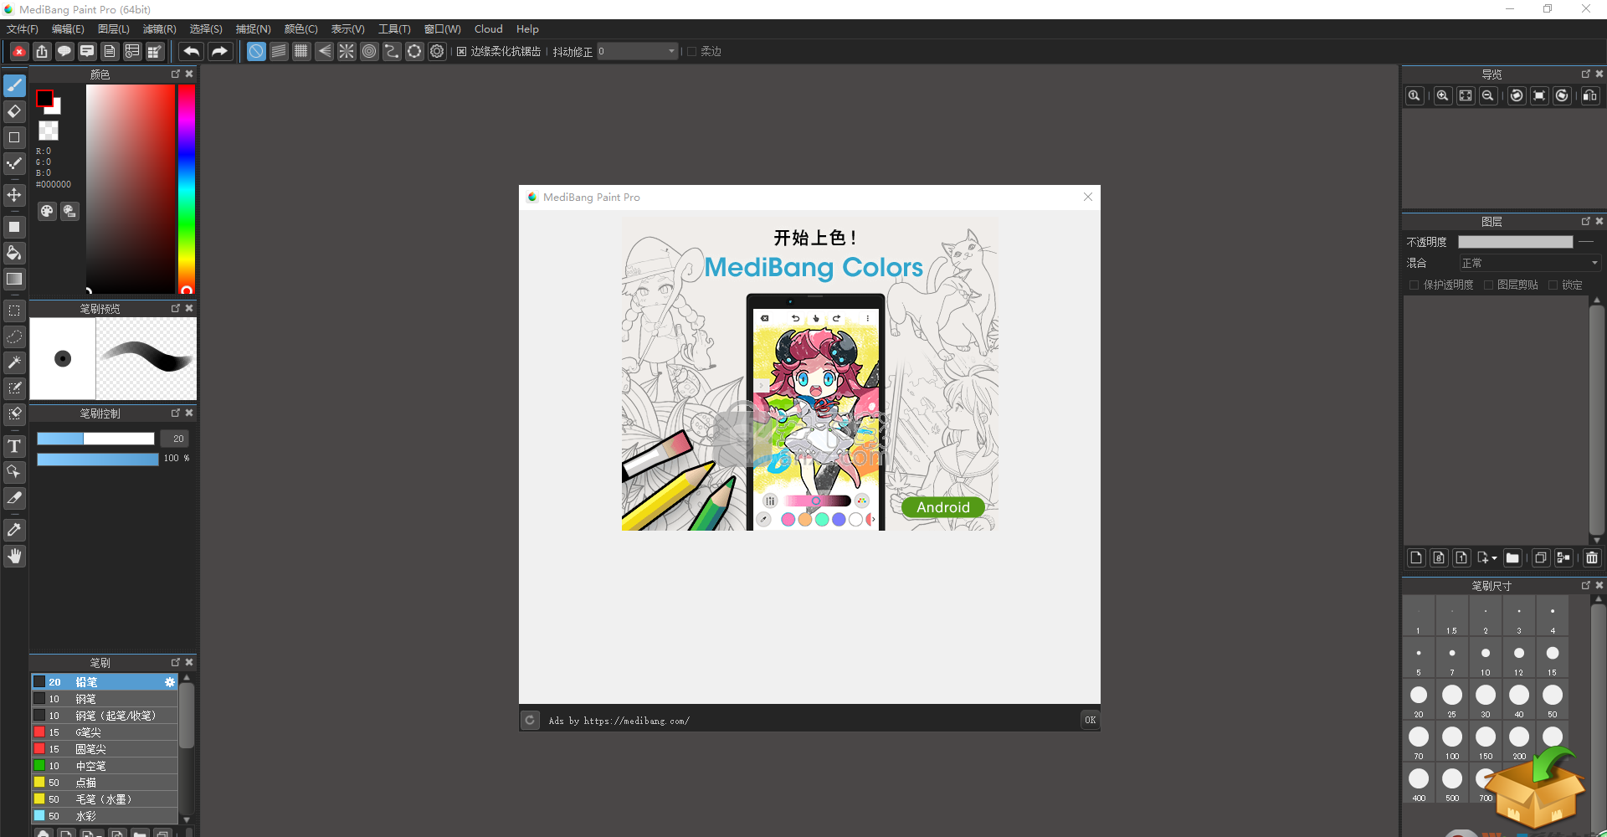The height and width of the screenshot is (837, 1607).
Task: Select the Eraser tool
Action: point(14,111)
